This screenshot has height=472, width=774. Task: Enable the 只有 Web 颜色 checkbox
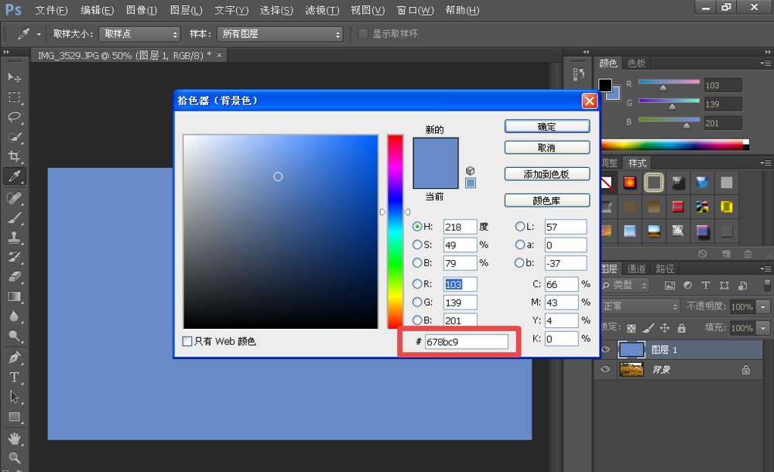187,340
